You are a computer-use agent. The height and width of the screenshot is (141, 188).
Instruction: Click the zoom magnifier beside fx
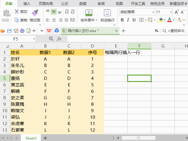click(x=51, y=38)
